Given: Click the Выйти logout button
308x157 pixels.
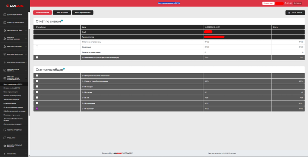Looking at the screenshot, I should coord(298,3).
